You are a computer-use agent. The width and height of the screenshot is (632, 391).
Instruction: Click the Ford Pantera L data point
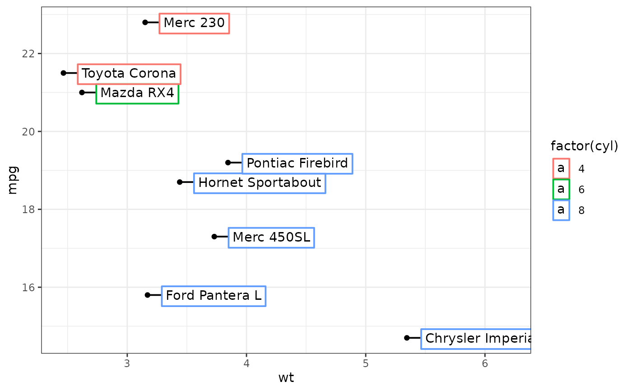[148, 295]
